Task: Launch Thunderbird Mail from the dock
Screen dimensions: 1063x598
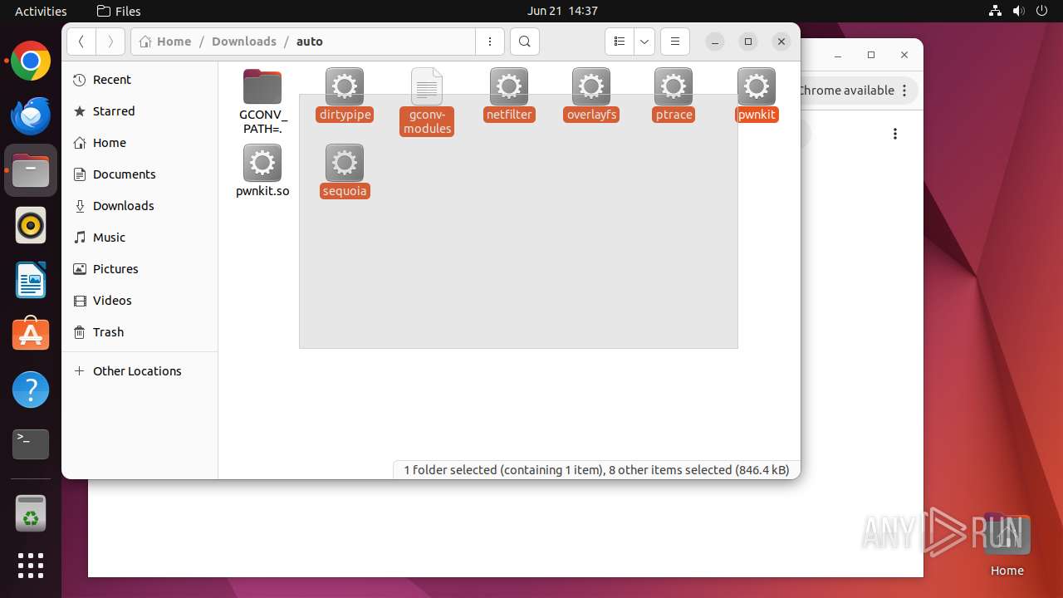Action: point(31,116)
